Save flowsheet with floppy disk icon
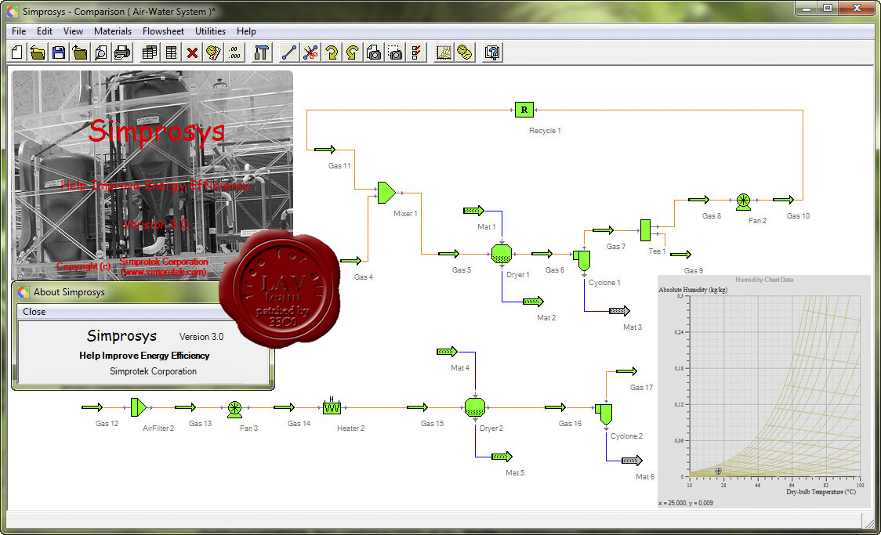Image resolution: width=881 pixels, height=535 pixels. coord(59,52)
